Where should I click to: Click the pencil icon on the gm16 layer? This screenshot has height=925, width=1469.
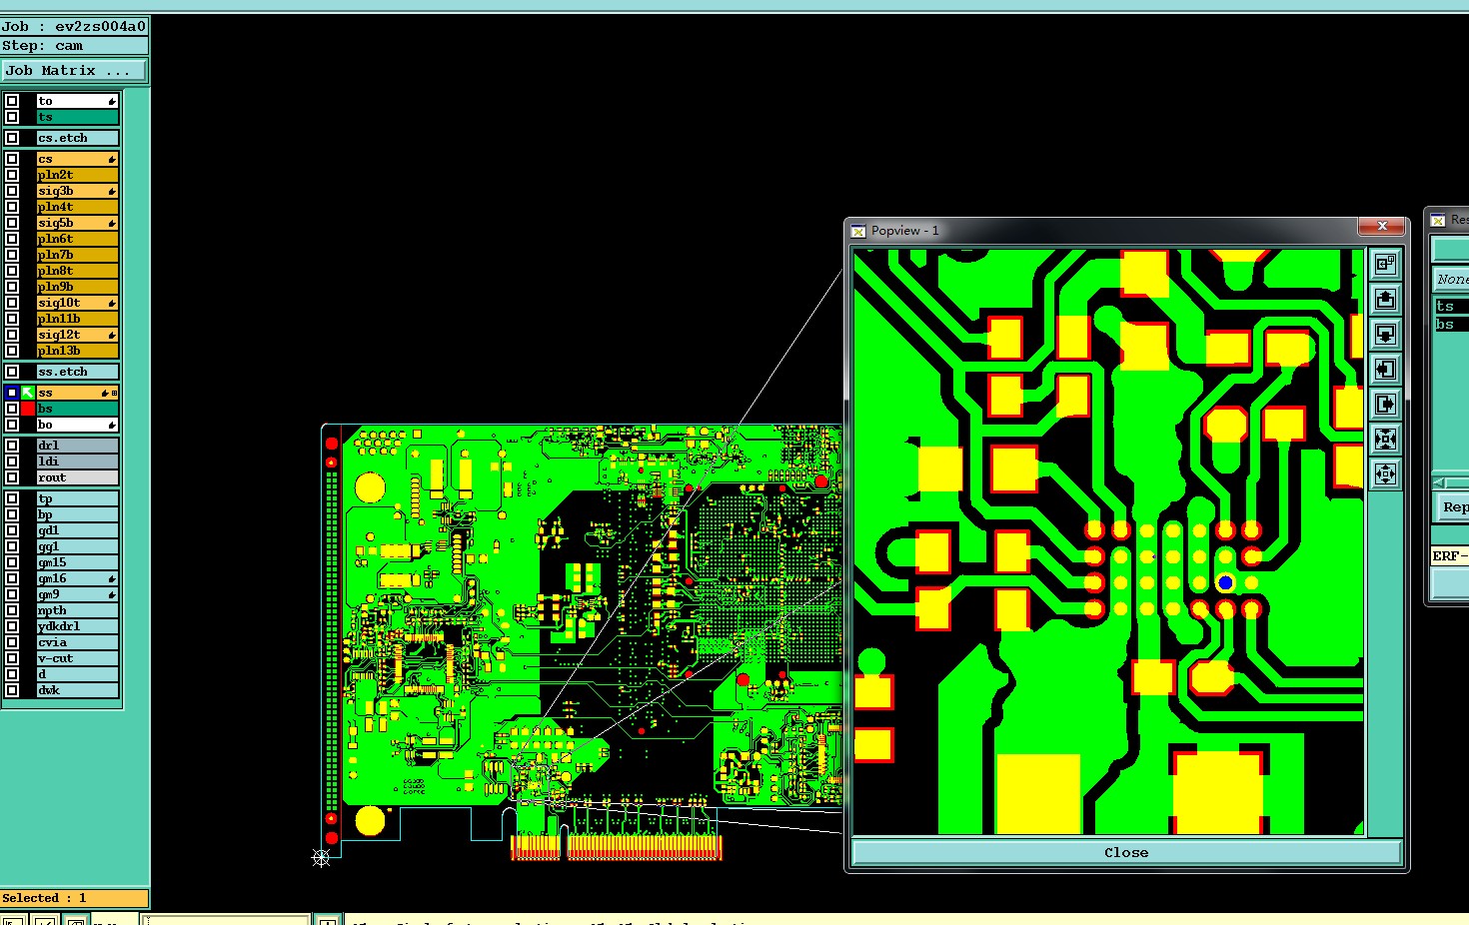112,578
